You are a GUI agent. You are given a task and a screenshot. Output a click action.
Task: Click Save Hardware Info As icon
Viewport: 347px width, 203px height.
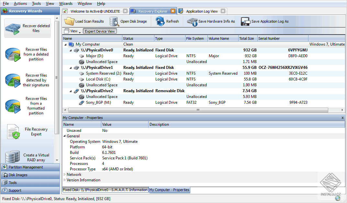pos(192,22)
